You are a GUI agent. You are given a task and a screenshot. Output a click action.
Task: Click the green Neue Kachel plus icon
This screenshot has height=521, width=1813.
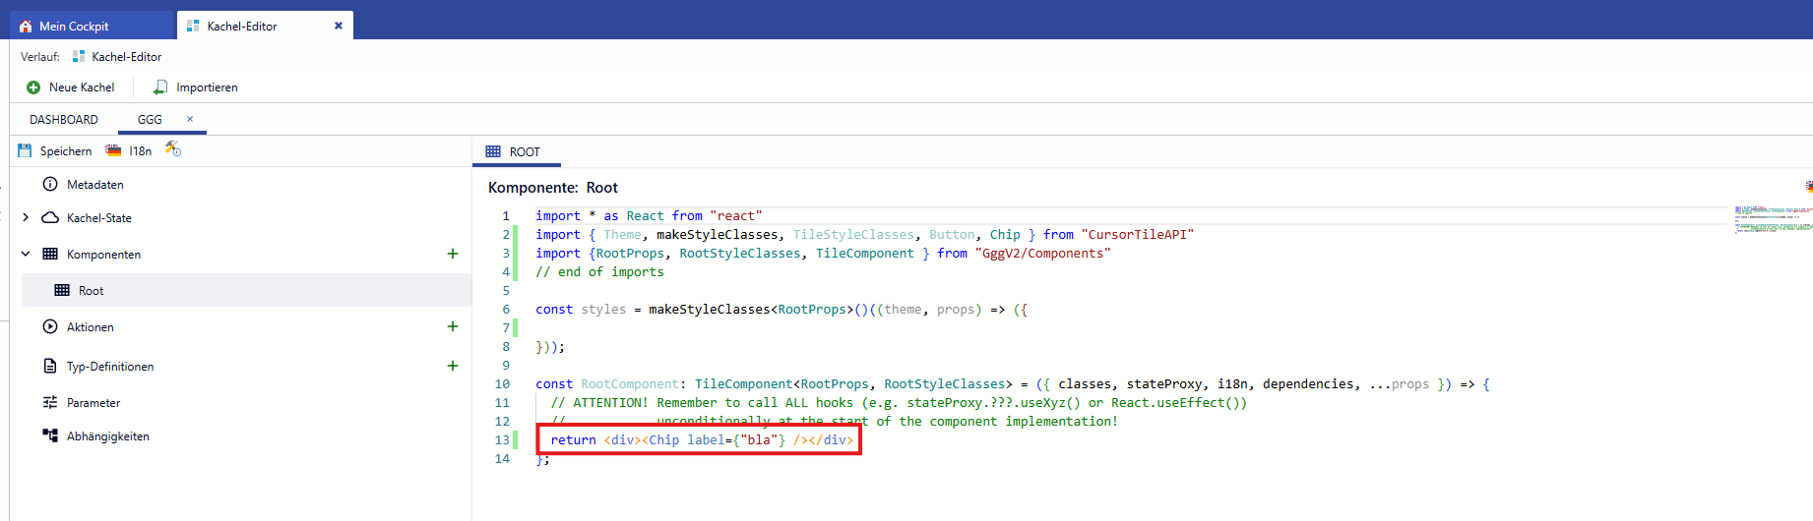click(33, 87)
